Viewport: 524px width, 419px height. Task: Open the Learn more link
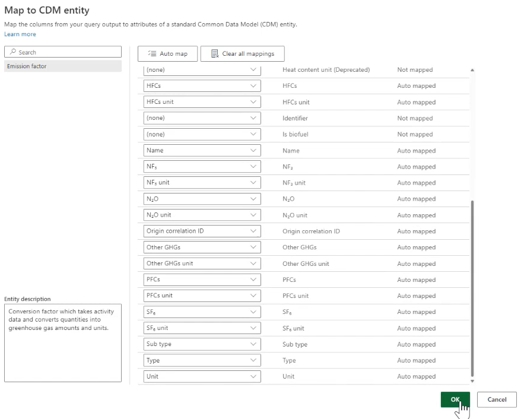[x=20, y=34]
